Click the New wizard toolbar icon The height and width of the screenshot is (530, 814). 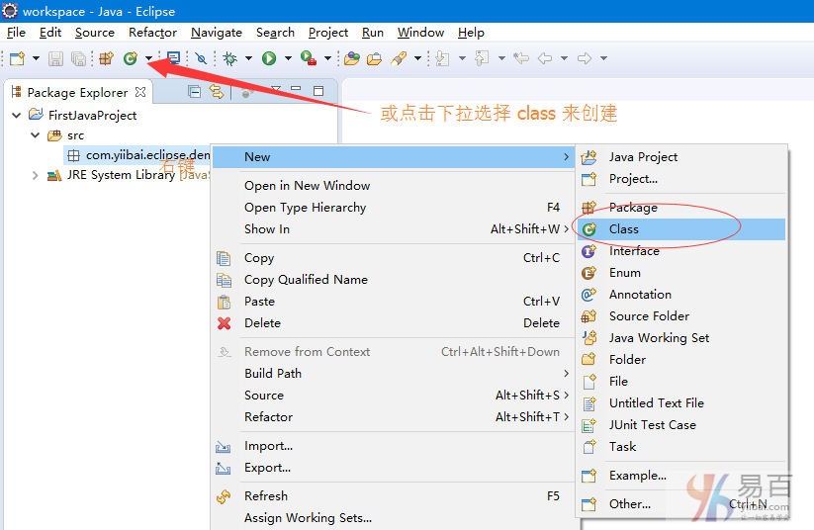17,58
